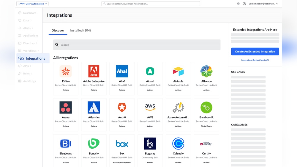Open the Airtable integration logo
The width and height of the screenshot is (297, 167).
[x=178, y=71]
